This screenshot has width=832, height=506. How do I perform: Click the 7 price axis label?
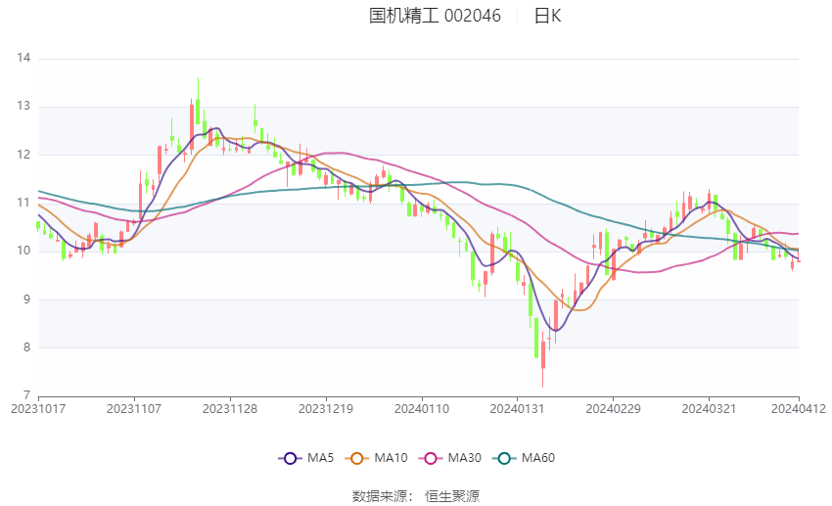click(x=26, y=395)
